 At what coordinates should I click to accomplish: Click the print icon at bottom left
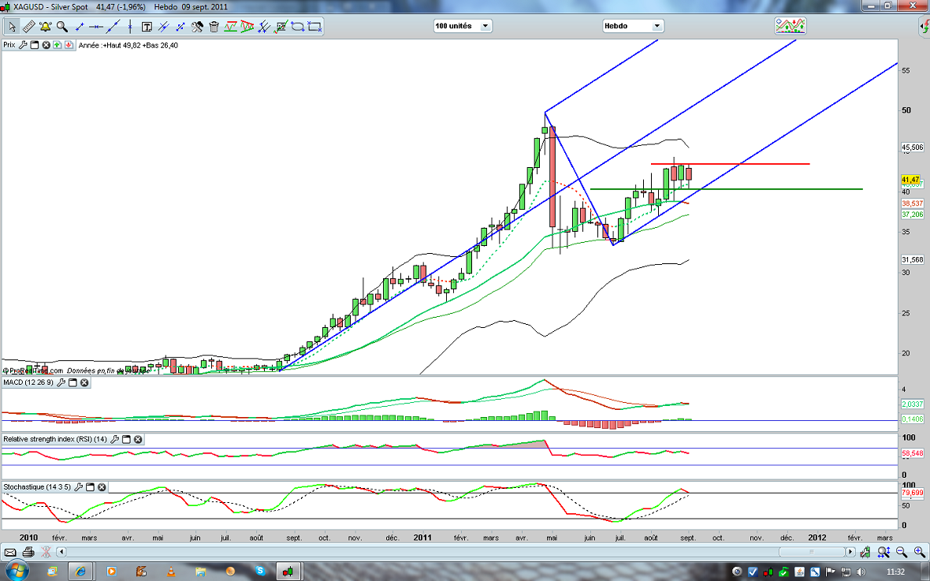(29, 552)
